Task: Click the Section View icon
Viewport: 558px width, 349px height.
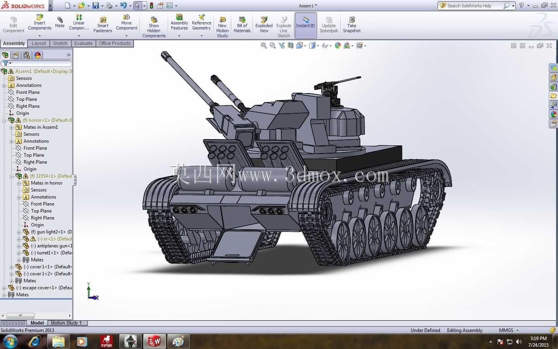Action: point(291,45)
